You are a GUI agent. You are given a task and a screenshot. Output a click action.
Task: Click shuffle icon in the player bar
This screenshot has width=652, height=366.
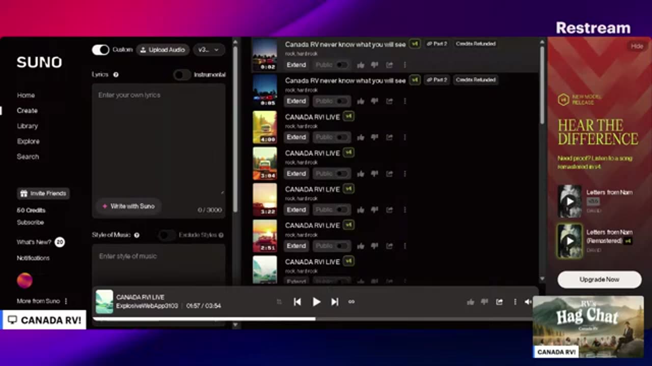[x=279, y=301]
